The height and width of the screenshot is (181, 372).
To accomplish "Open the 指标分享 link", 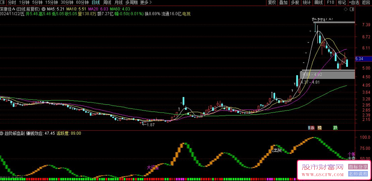I will click(358, 167).
